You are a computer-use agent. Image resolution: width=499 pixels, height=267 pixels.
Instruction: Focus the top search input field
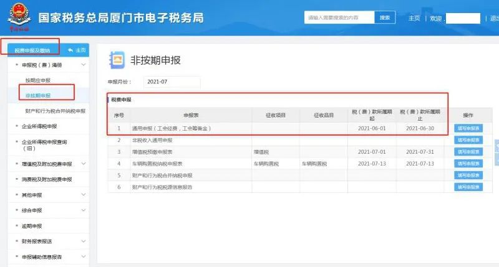click(x=339, y=17)
